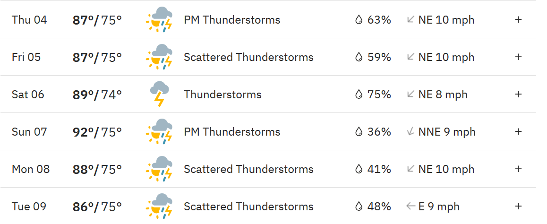The height and width of the screenshot is (224, 547).
Task: Click the Sun 07 92°/75° temperature
Action: pyautogui.click(x=97, y=132)
